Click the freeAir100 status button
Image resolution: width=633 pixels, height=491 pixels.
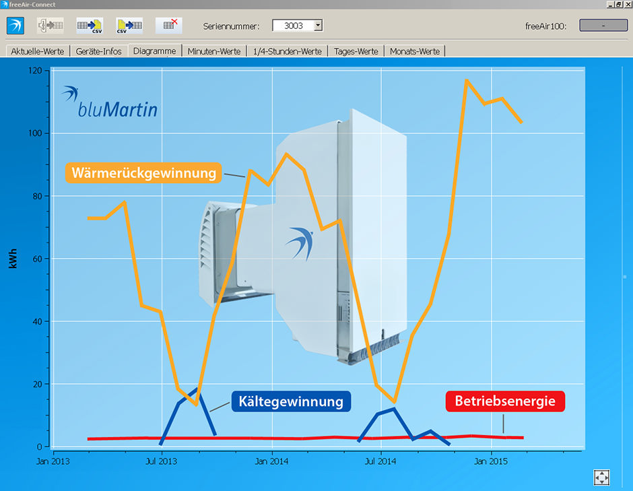click(x=603, y=25)
